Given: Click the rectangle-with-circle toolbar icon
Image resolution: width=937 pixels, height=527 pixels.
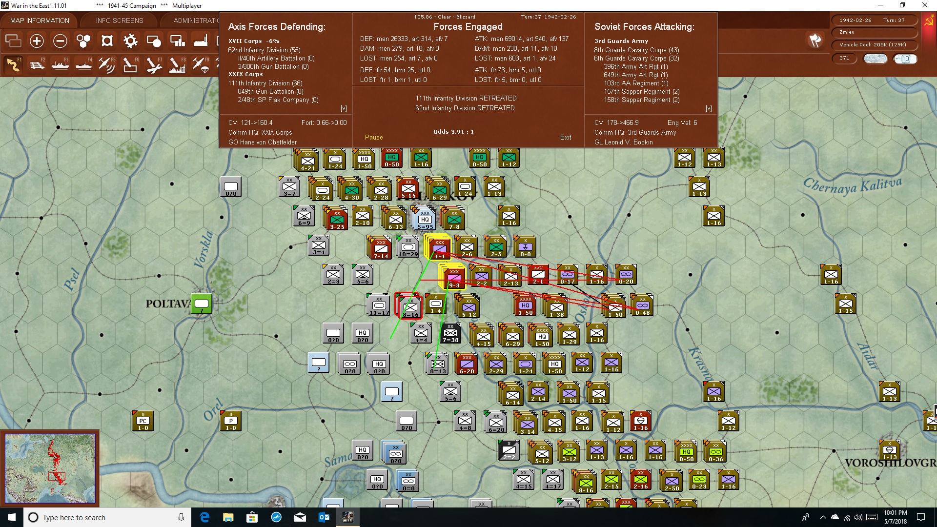Looking at the screenshot, I should [x=154, y=41].
